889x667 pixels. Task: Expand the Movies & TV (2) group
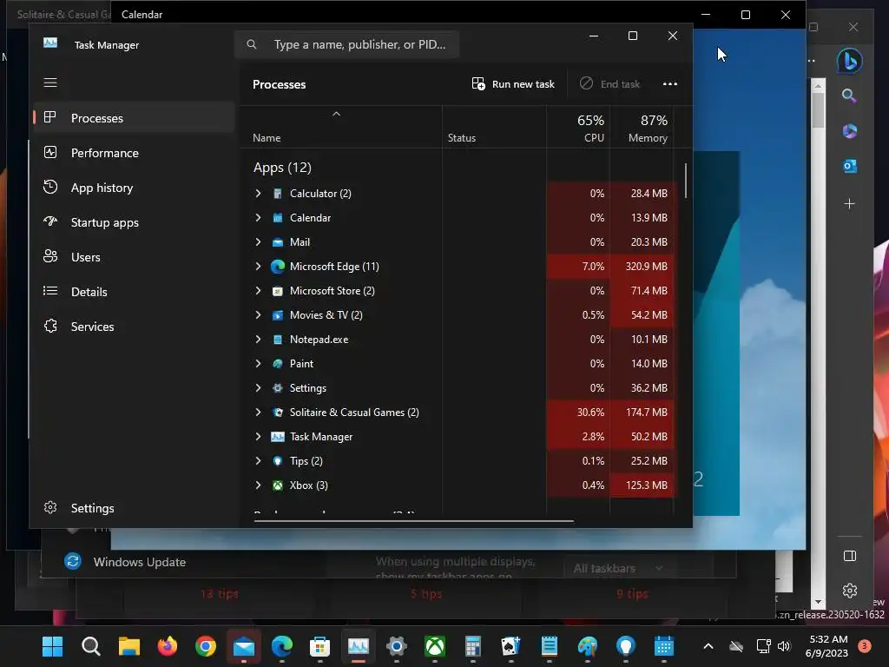click(258, 314)
